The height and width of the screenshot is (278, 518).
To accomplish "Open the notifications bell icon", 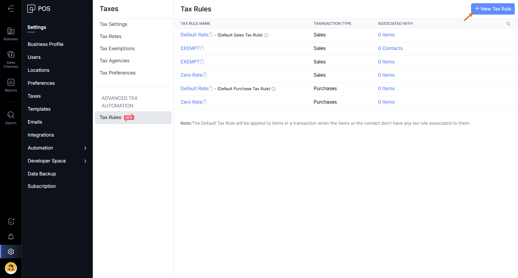I will (11, 237).
